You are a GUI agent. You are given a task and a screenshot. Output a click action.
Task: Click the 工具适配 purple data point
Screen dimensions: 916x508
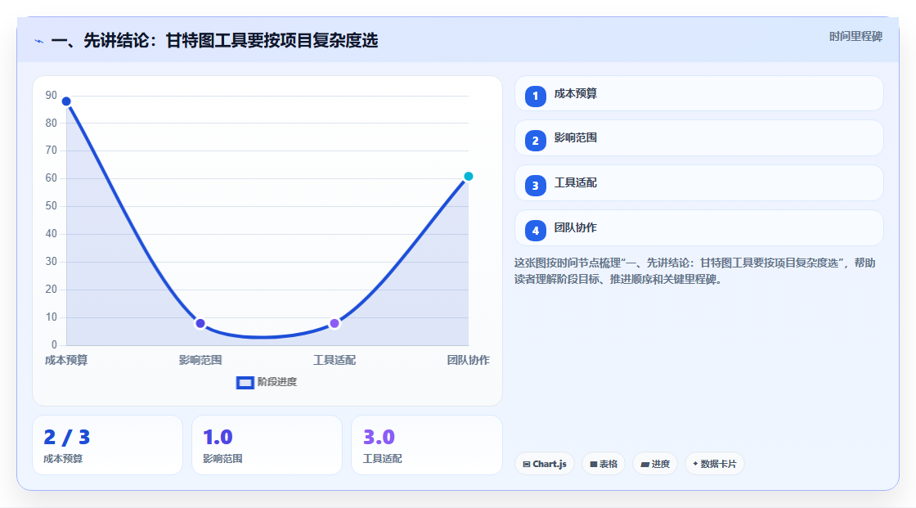[335, 323]
